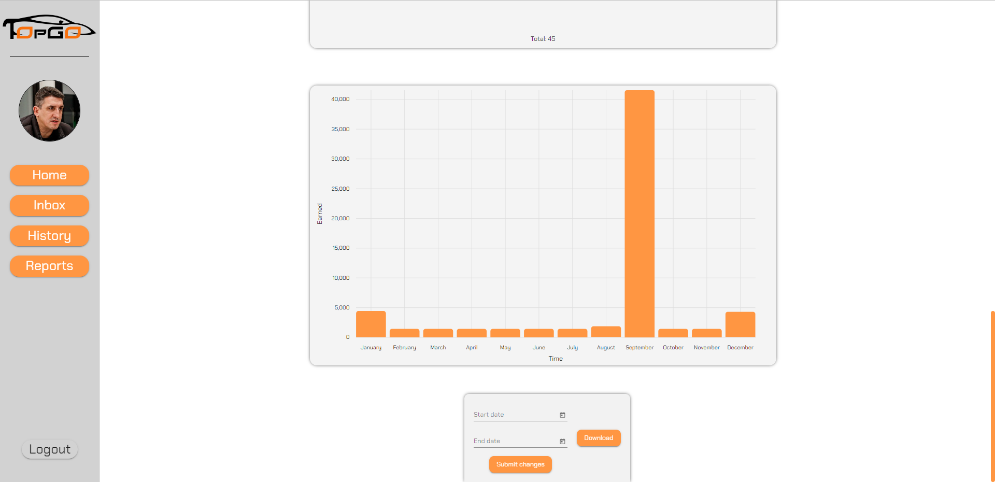
Task: View the History page
Action: click(x=49, y=236)
